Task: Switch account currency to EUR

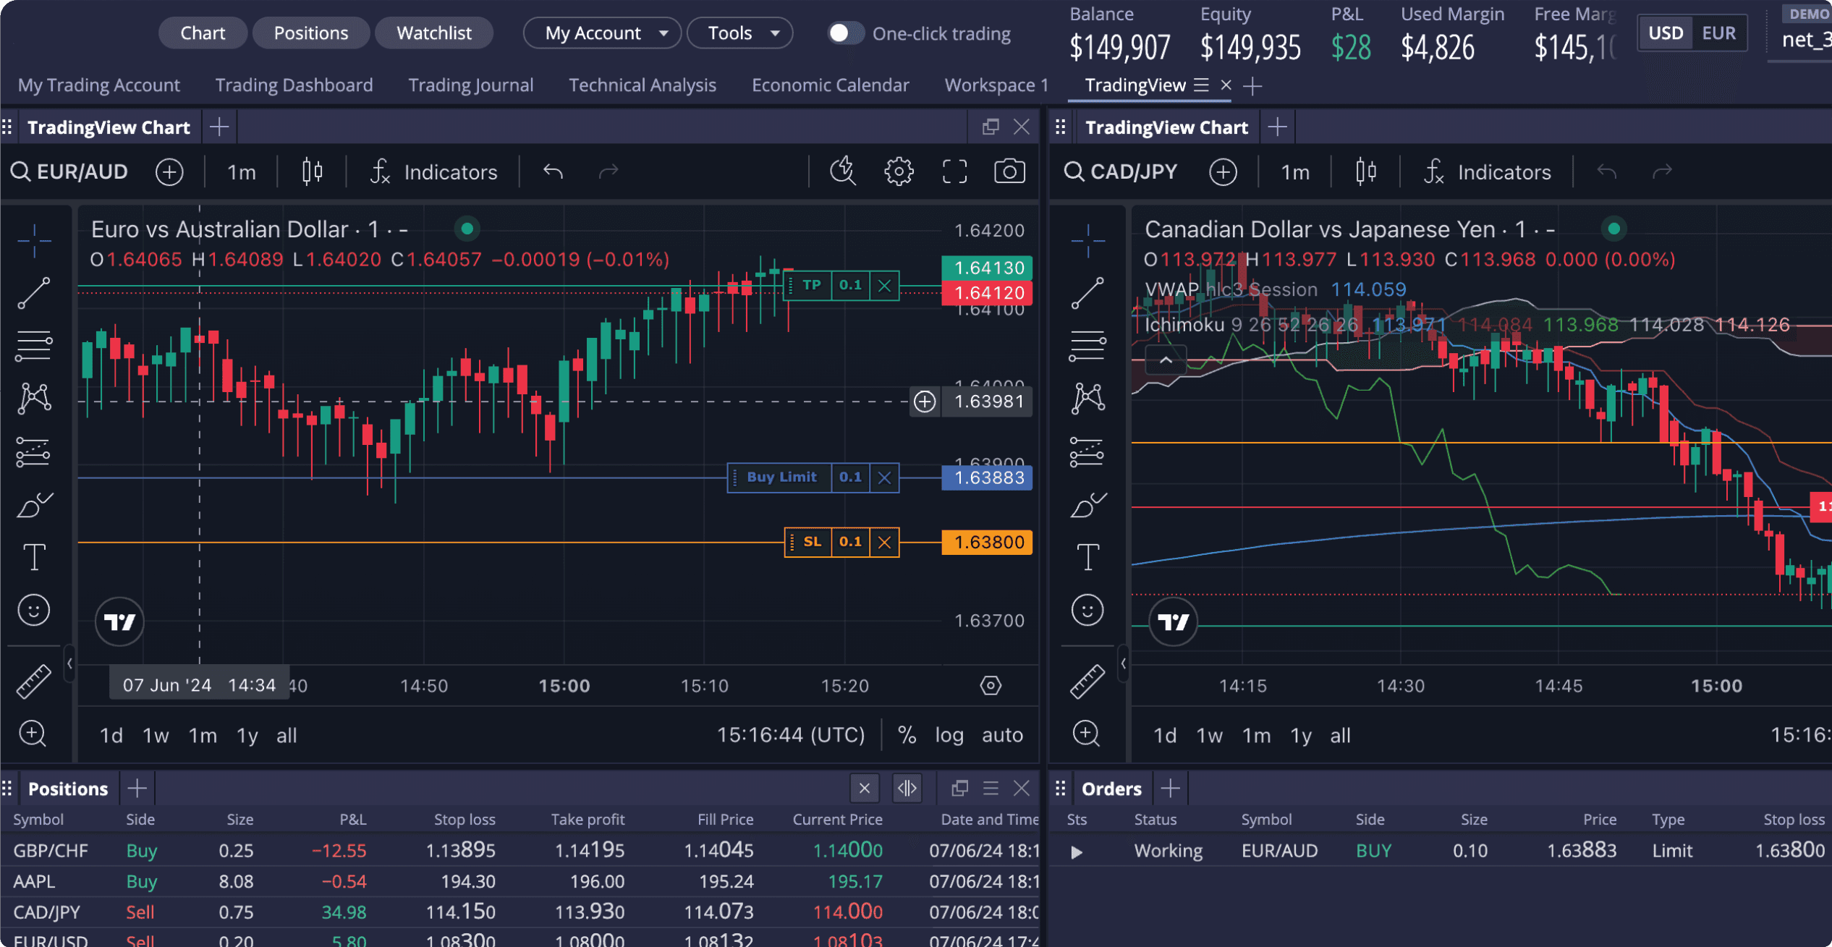Action: (x=1718, y=33)
